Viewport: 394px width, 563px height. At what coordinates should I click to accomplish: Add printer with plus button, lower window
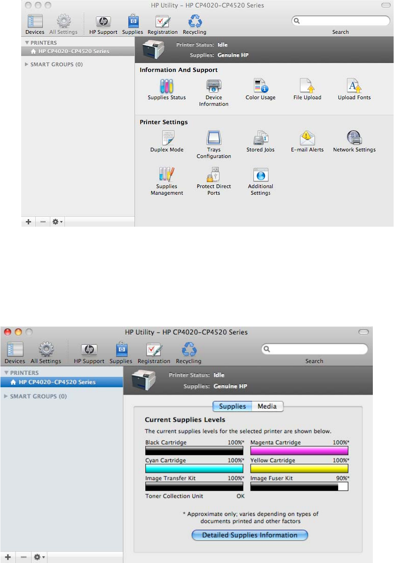click(x=8, y=557)
